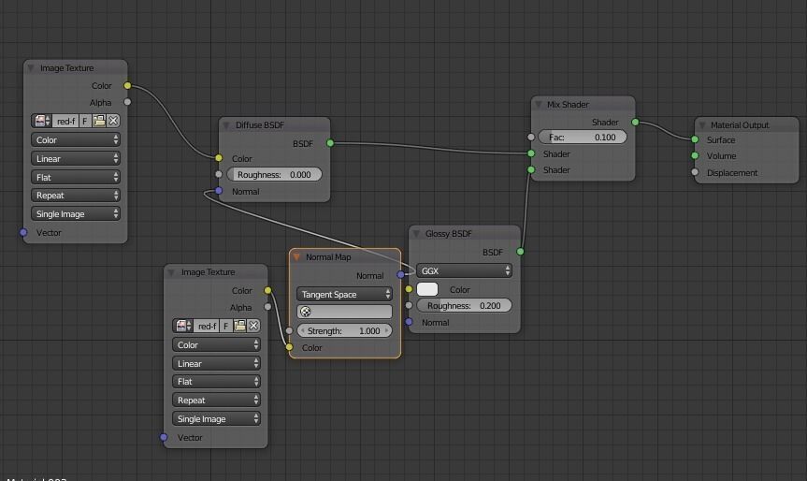The width and height of the screenshot is (807, 481).
Task: Click Color output socket of lower Image Texture
Action: pyautogui.click(x=267, y=290)
